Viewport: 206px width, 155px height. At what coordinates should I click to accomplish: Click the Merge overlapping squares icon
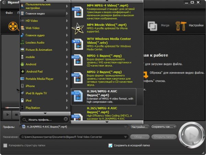[152, 26]
